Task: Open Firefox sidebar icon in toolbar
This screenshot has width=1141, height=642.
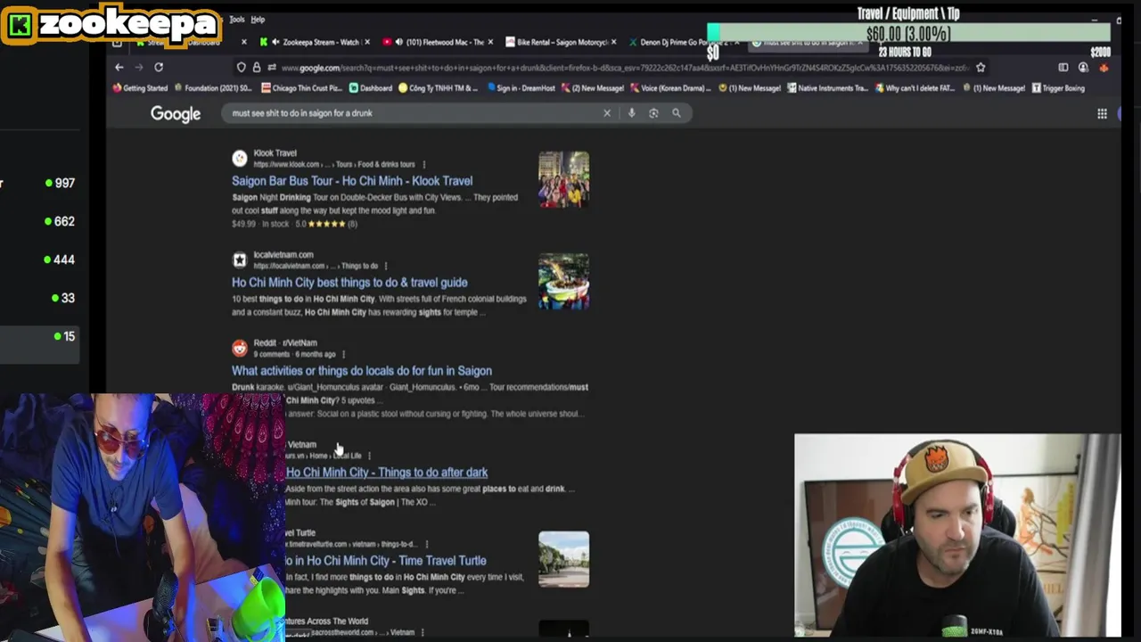Action: [x=1063, y=68]
